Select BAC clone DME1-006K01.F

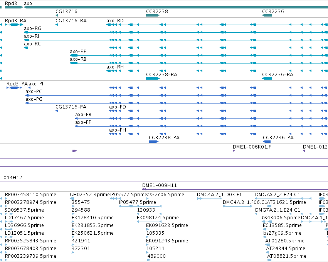tap(252, 147)
